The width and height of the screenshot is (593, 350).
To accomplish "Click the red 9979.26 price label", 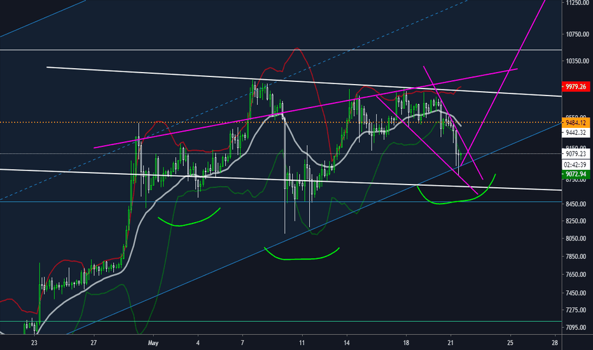I will [576, 87].
